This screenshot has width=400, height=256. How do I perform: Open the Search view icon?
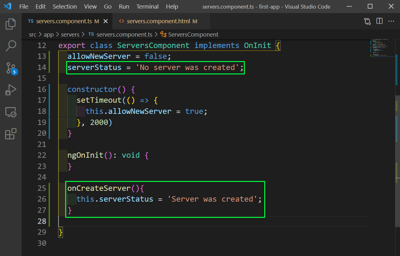pos(11,46)
